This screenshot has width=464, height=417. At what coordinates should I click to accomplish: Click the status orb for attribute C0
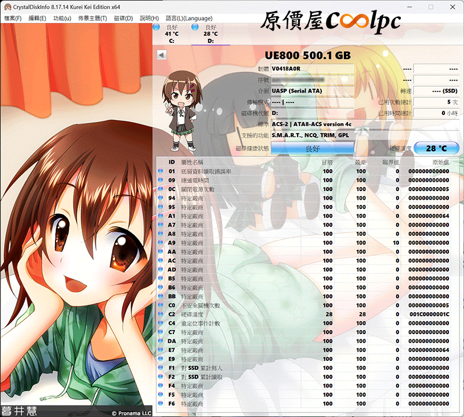(x=161, y=305)
